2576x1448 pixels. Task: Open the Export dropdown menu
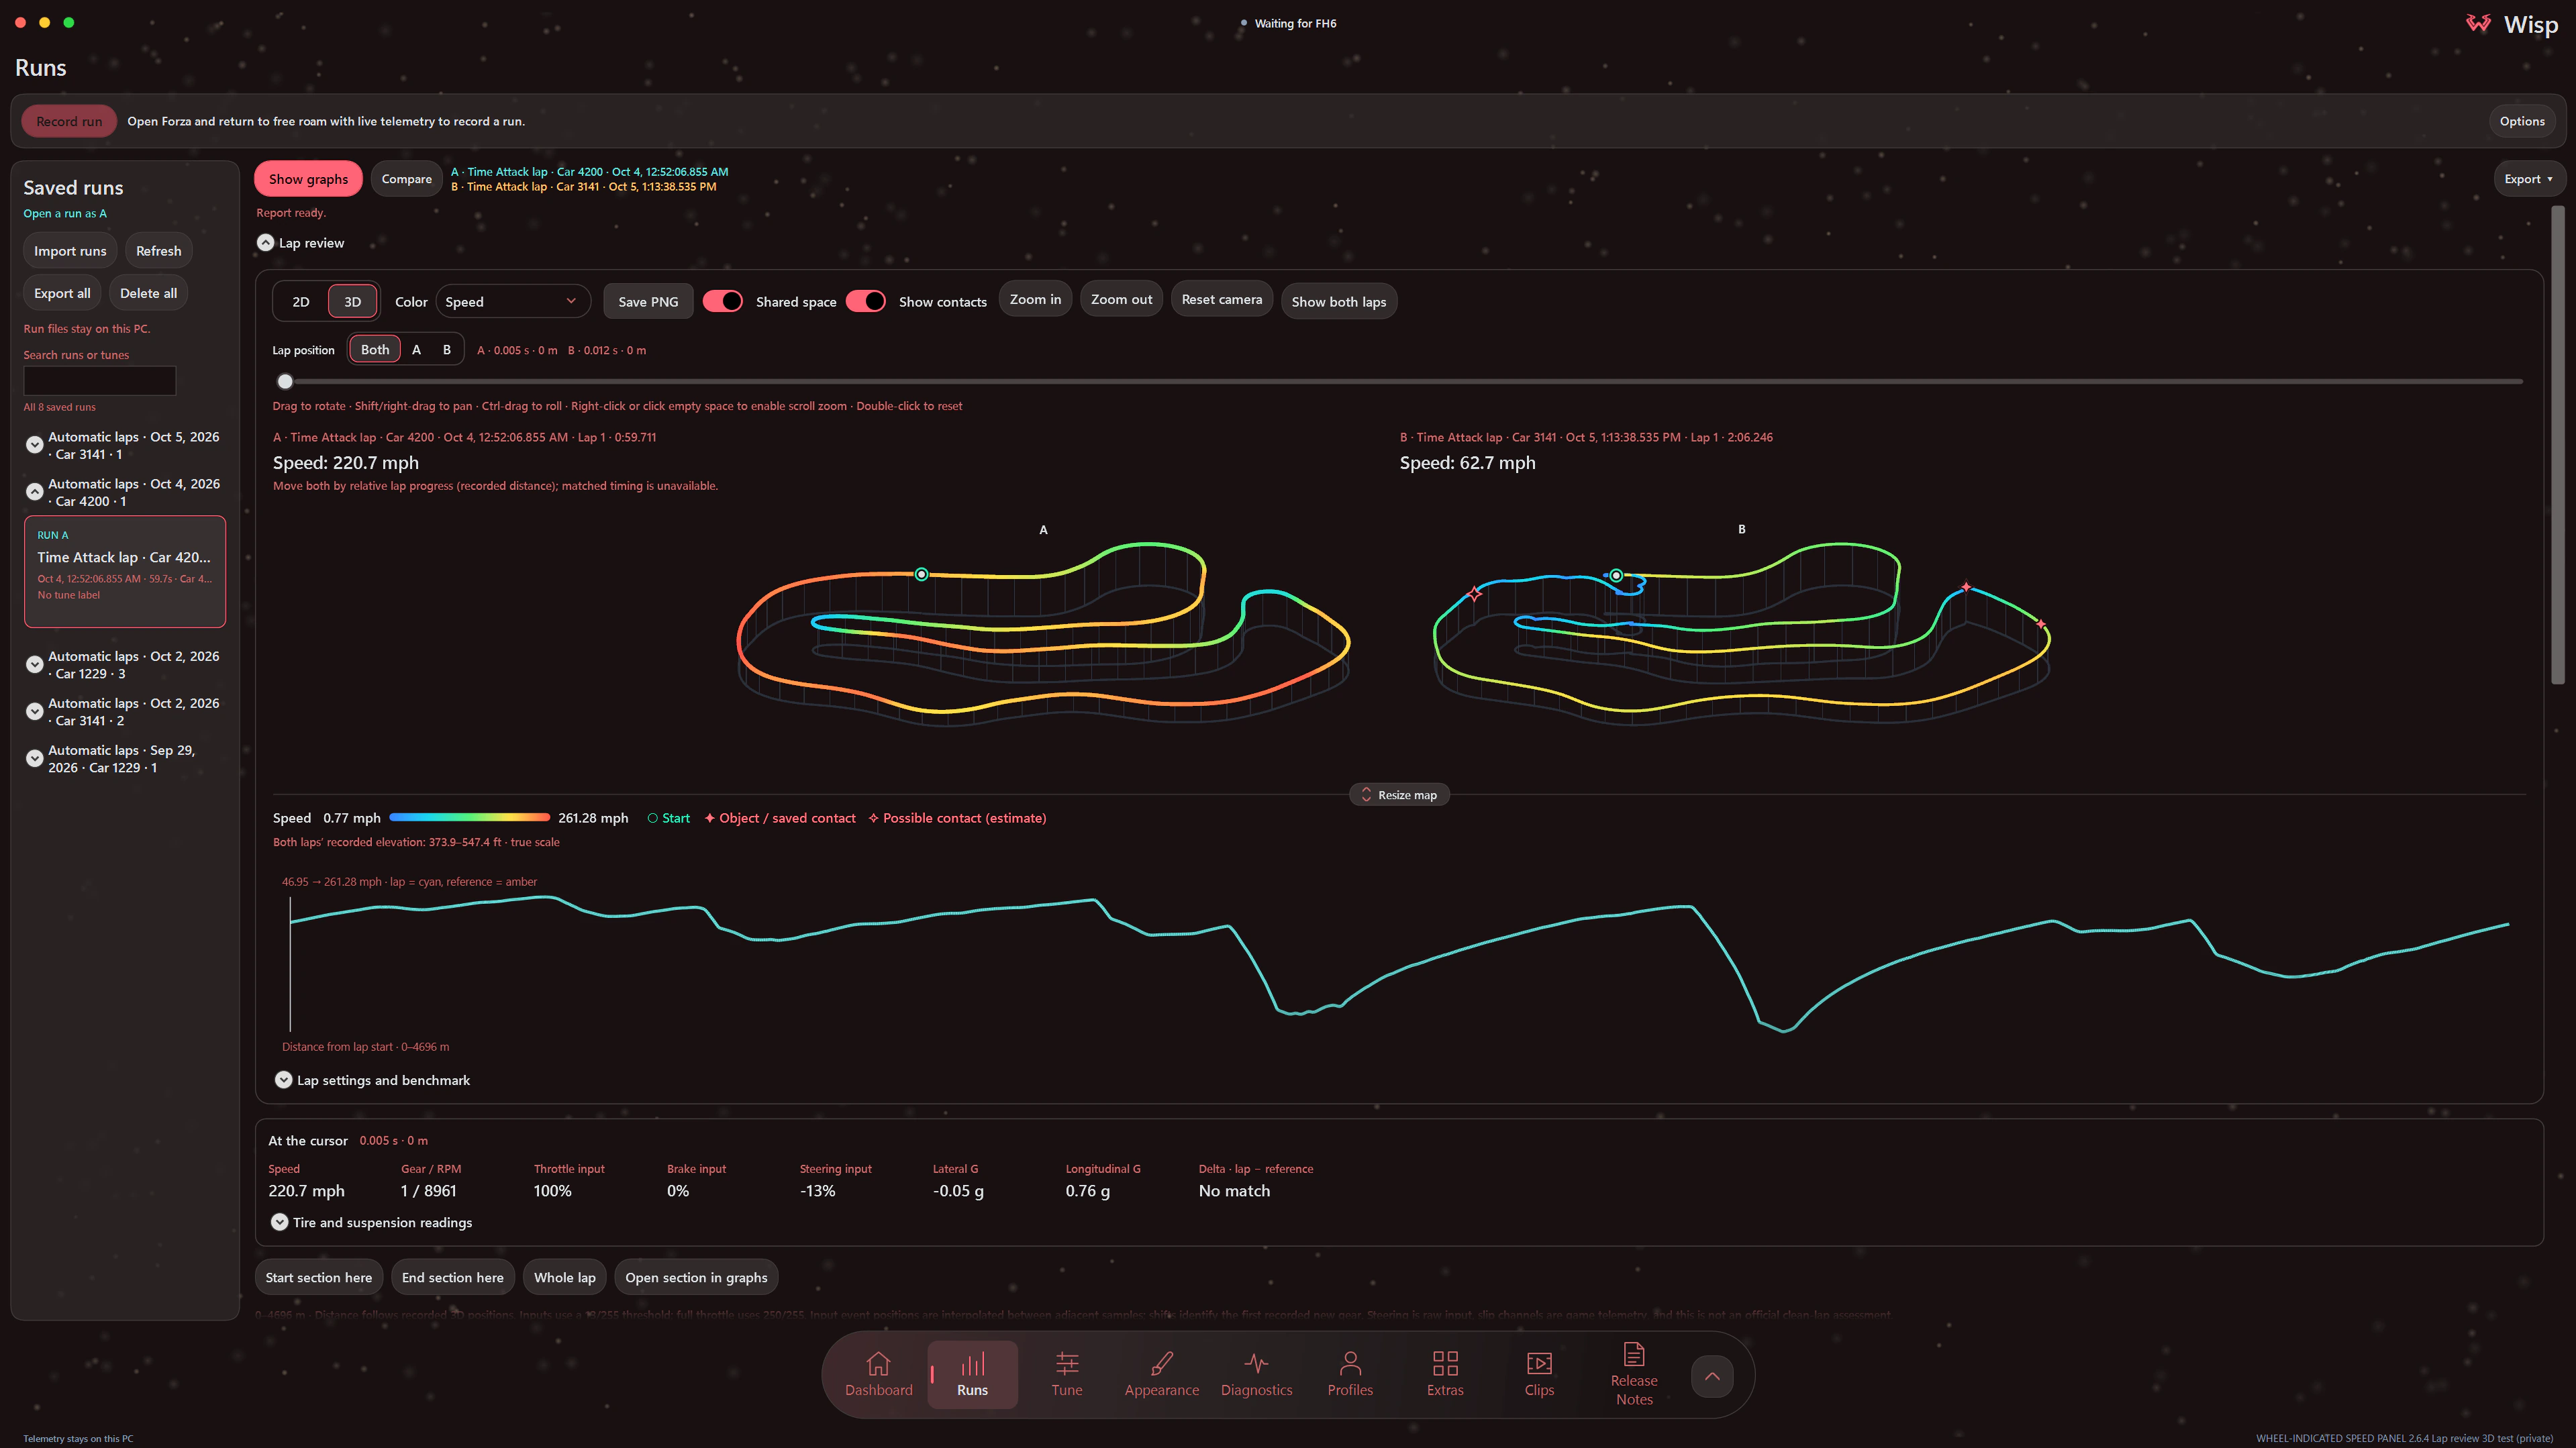click(2528, 179)
